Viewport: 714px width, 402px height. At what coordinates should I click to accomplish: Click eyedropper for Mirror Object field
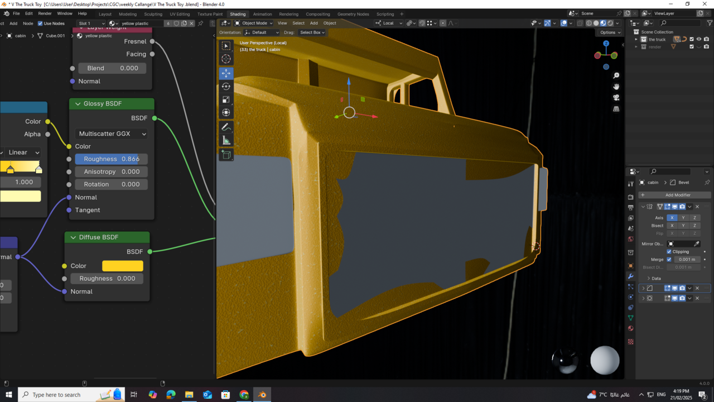[x=697, y=244]
